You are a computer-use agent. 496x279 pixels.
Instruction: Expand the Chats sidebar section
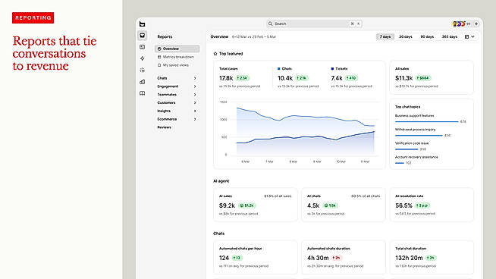[177, 78]
